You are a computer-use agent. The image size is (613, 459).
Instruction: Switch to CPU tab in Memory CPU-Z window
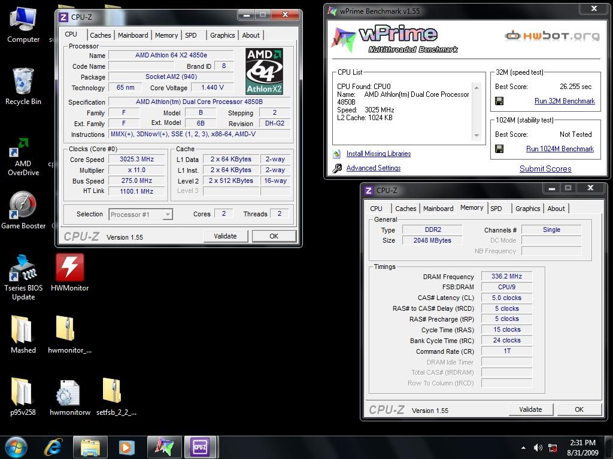point(376,209)
